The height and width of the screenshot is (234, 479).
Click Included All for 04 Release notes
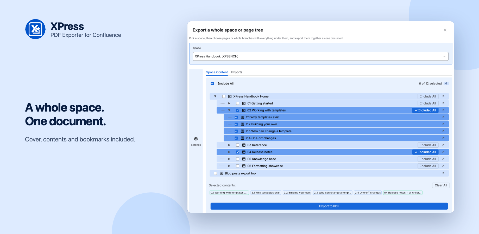click(x=425, y=152)
